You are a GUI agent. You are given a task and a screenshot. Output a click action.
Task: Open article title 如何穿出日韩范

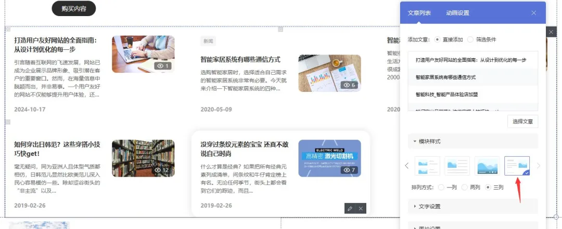tap(57, 149)
